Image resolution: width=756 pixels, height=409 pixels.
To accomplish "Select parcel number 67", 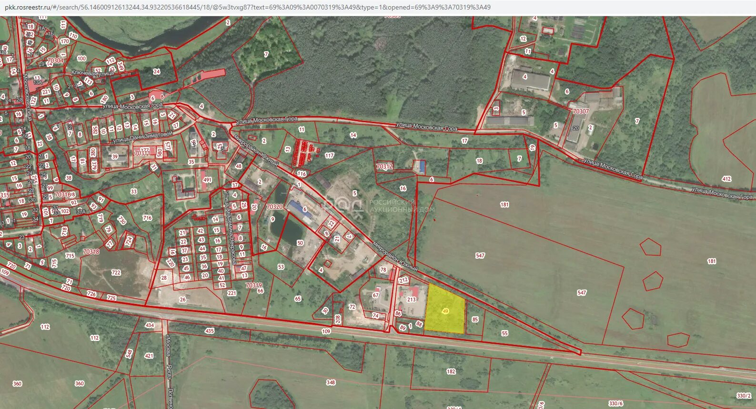I will [x=375, y=295].
